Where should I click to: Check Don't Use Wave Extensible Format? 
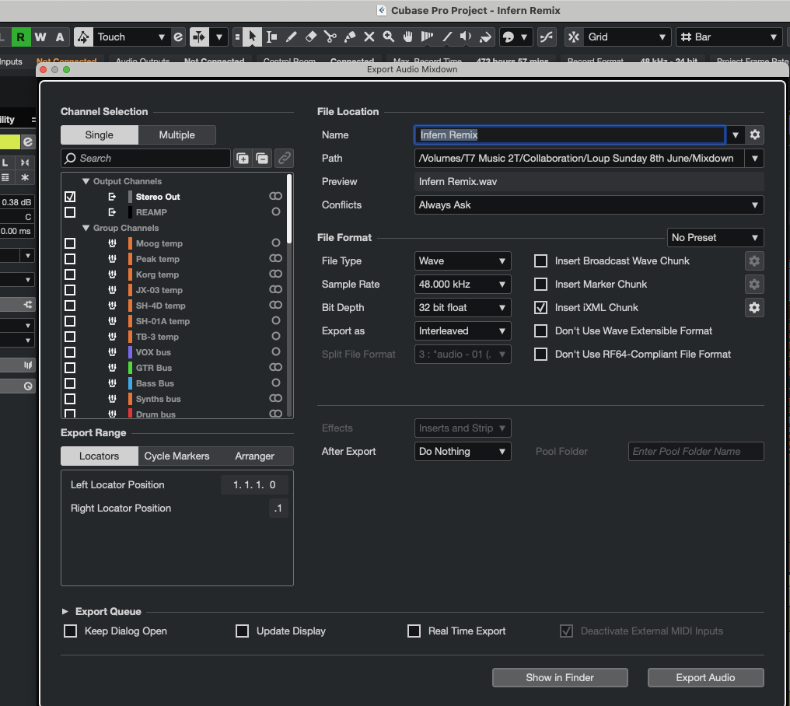coord(540,331)
